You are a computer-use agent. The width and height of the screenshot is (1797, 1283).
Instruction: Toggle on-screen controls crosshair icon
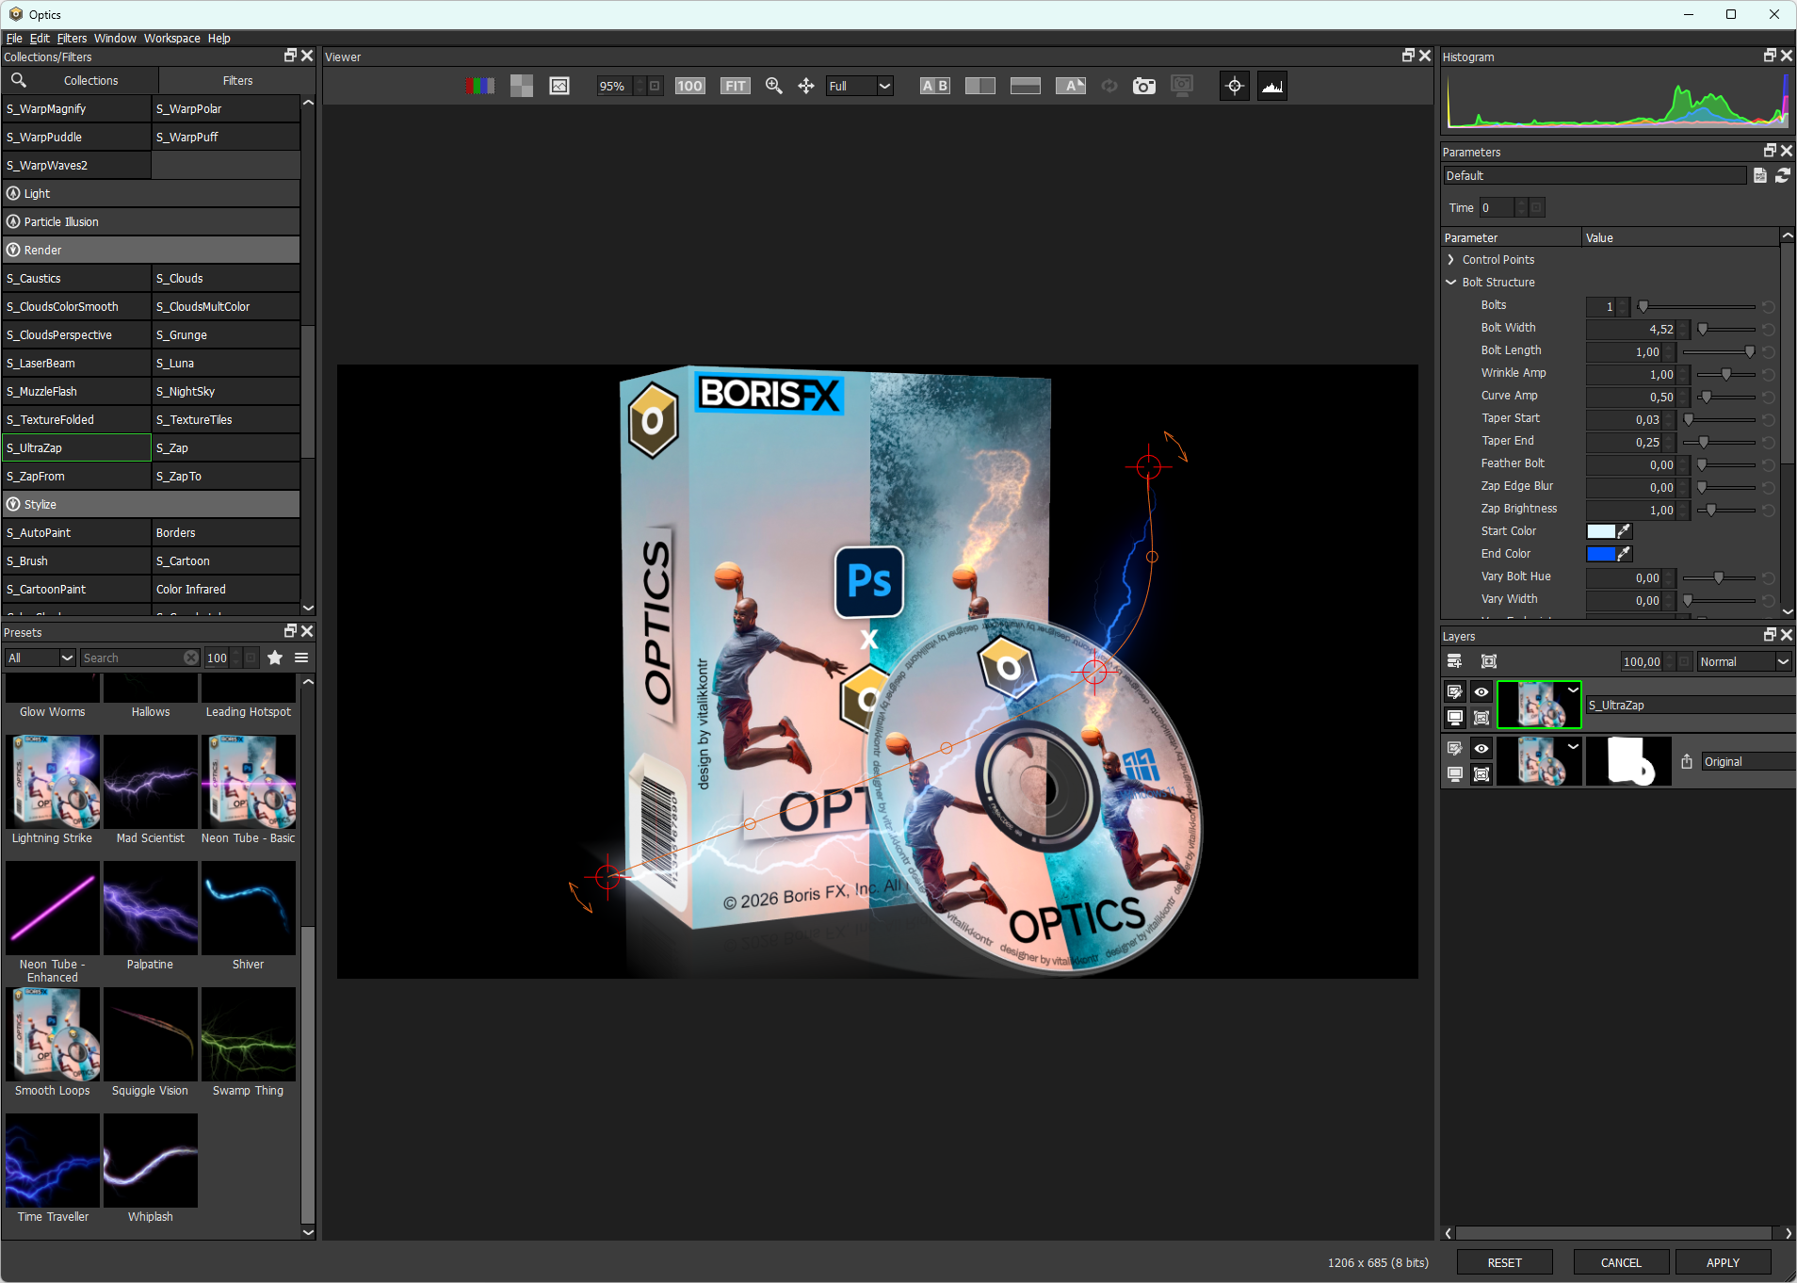pyautogui.click(x=1235, y=86)
